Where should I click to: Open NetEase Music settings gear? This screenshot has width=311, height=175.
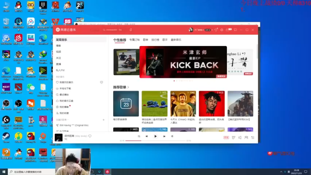[222, 30]
